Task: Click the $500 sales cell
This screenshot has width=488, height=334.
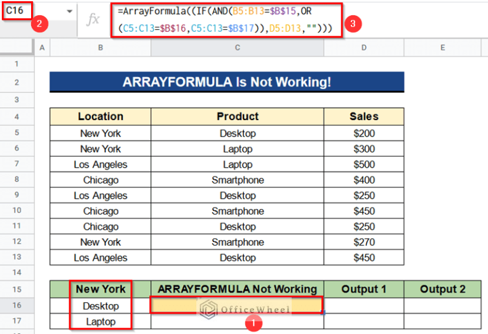Action: (363, 164)
